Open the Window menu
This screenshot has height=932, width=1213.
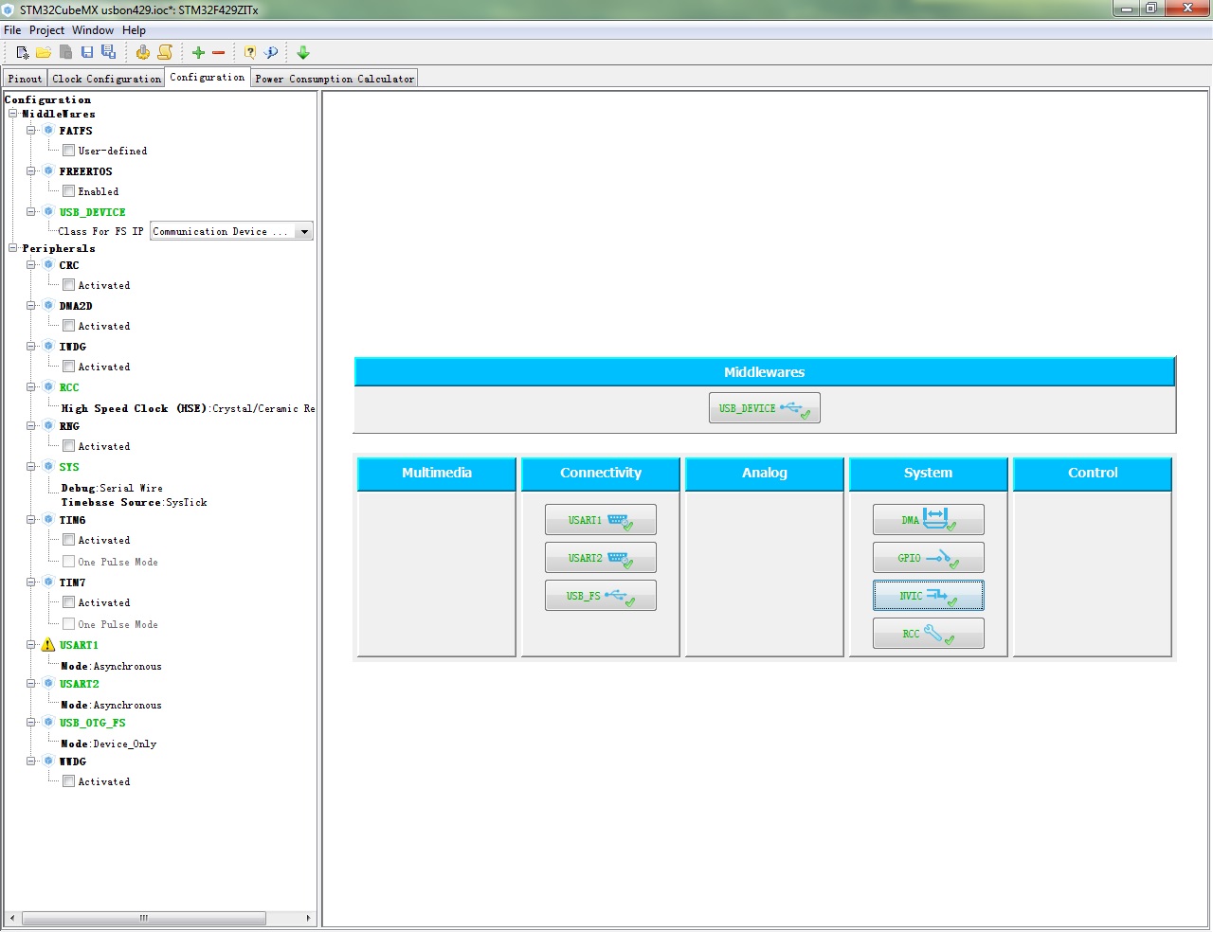(x=93, y=30)
